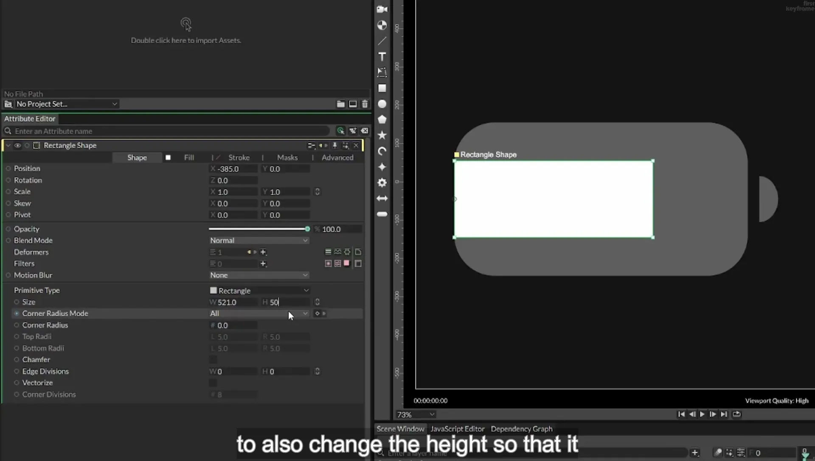This screenshot has height=461, width=815.
Task: Toggle the Vectorize checkbox
Action: click(213, 383)
